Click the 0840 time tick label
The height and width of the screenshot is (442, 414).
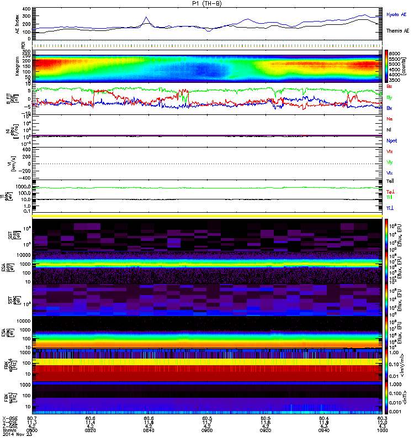pyautogui.click(x=148, y=430)
